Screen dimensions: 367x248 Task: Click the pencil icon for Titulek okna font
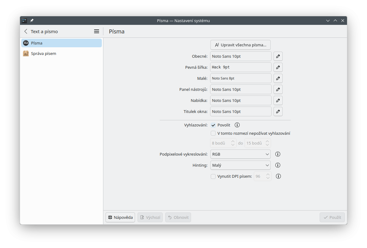pos(278,111)
